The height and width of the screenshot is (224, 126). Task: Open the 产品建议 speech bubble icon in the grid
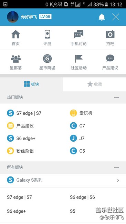(x=110, y=58)
